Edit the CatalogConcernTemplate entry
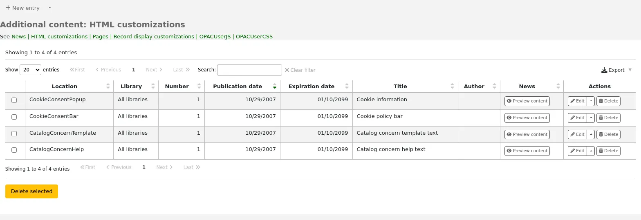This screenshot has height=220, width=641. 577,134
